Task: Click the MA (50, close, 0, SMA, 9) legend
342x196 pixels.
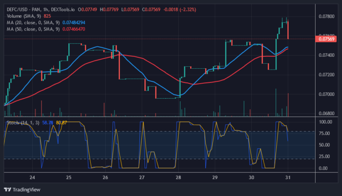Action: (x=33, y=29)
